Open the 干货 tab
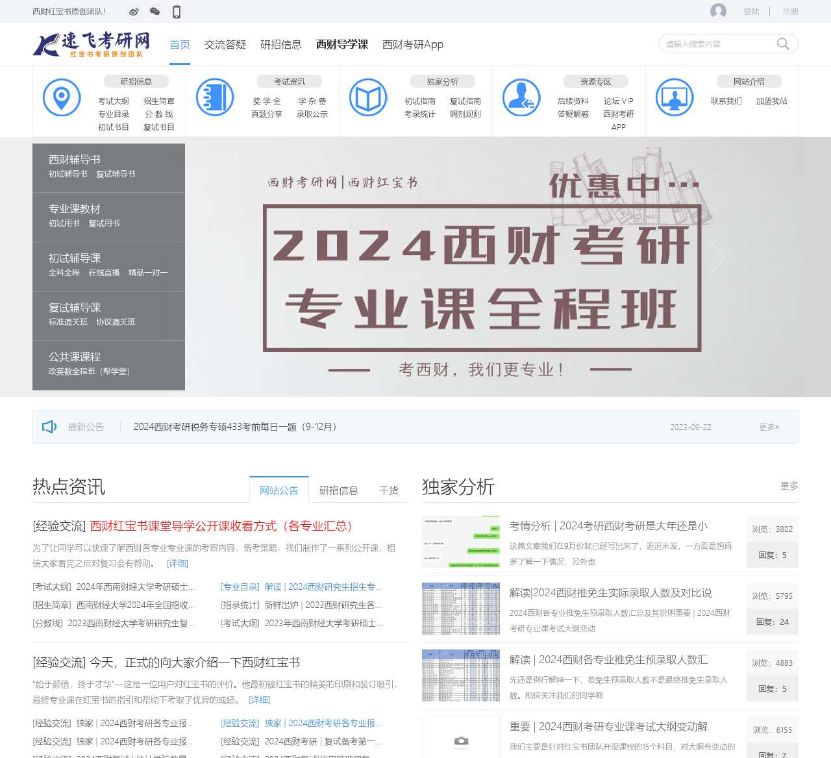831x758 pixels. point(390,490)
